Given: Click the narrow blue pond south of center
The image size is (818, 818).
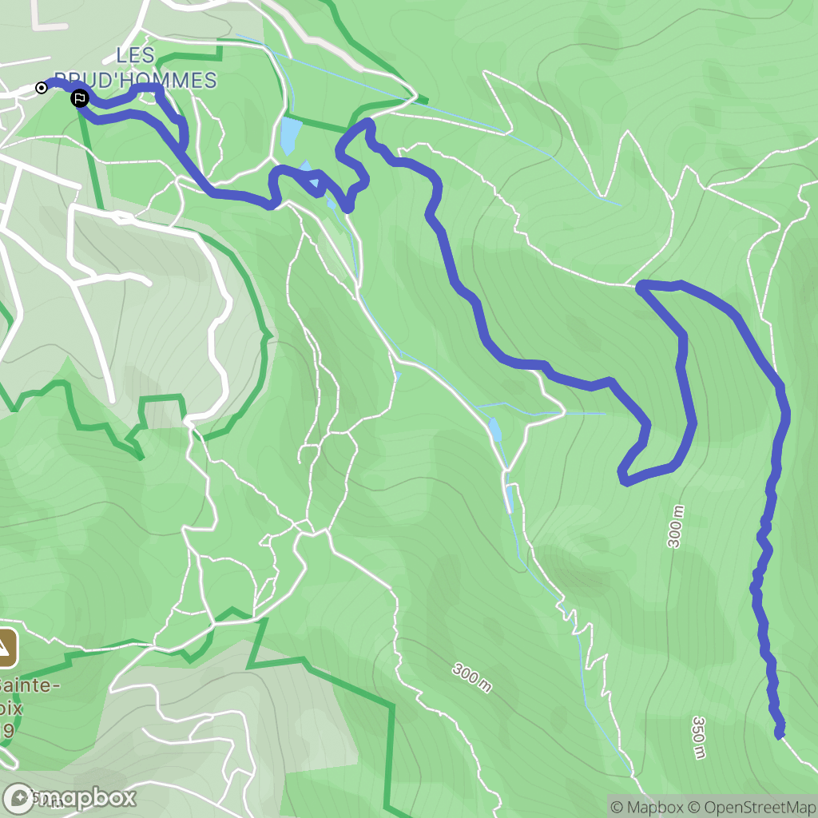Looking at the screenshot, I should pos(510,498).
